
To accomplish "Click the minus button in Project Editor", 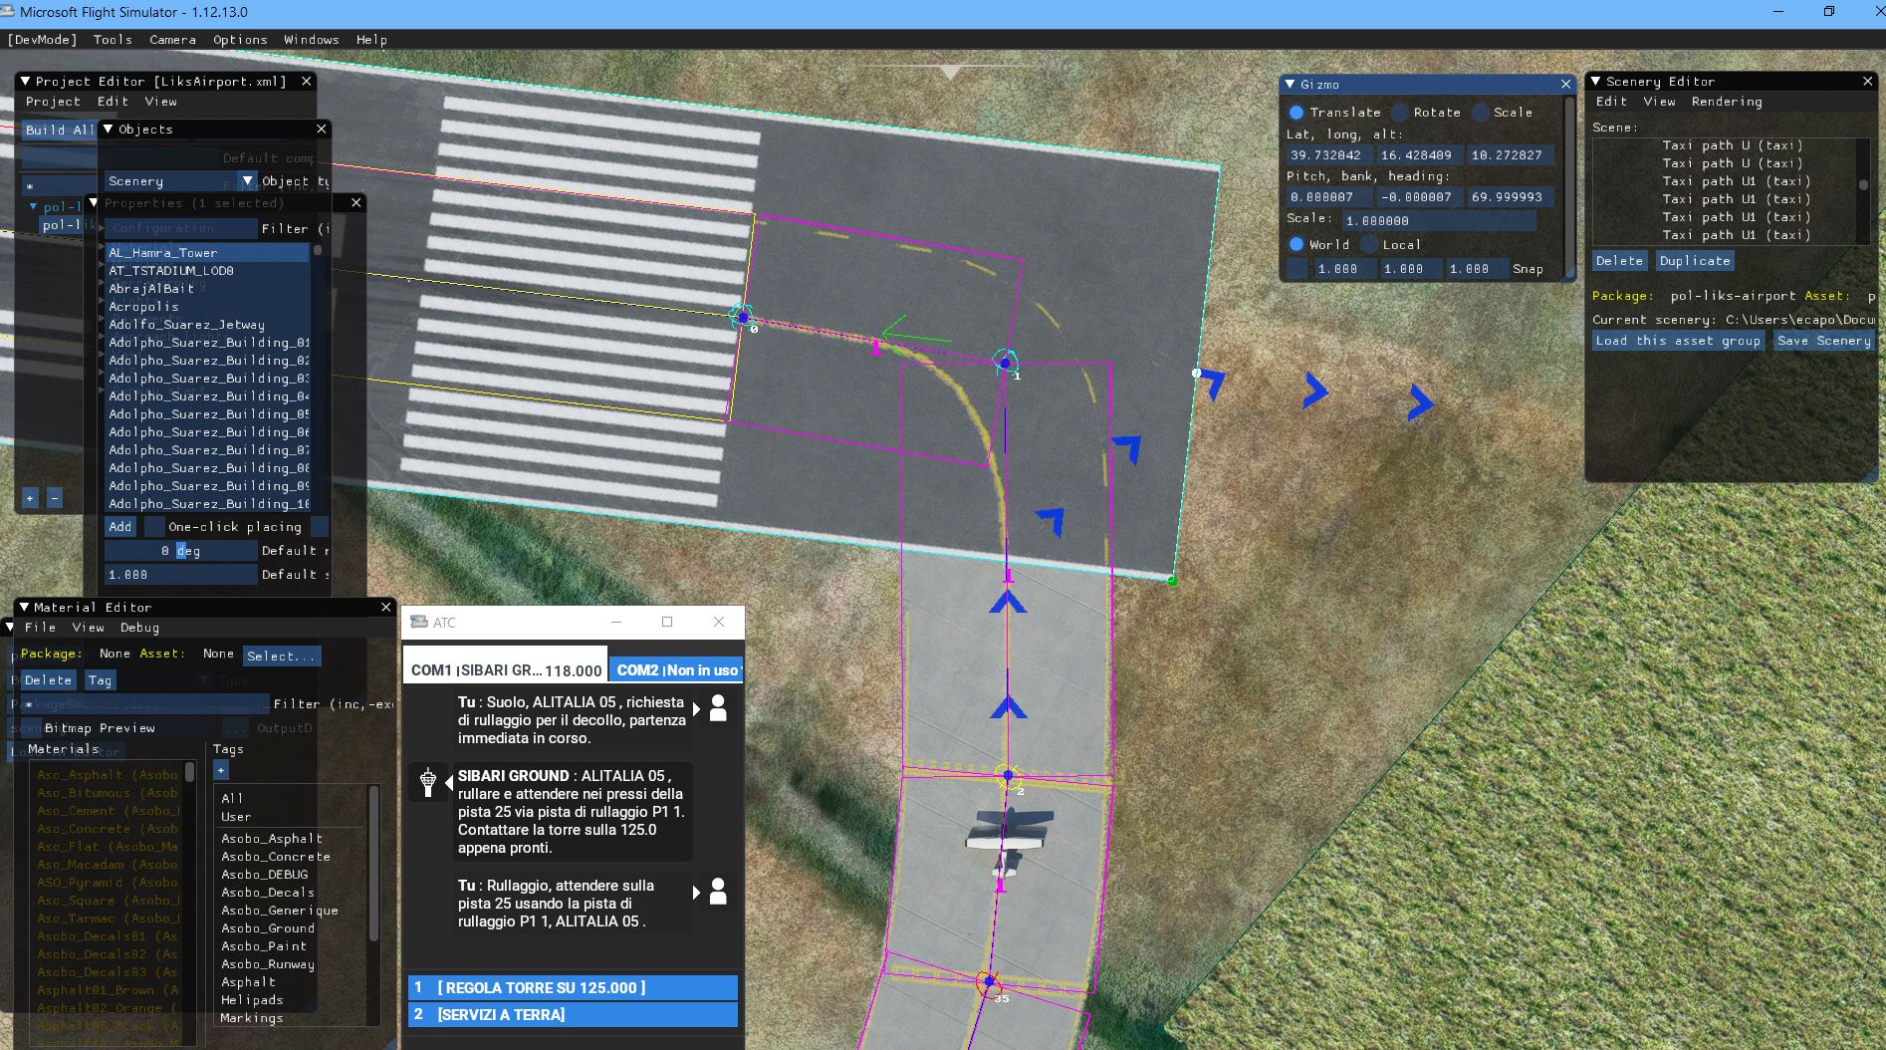I will click(55, 498).
